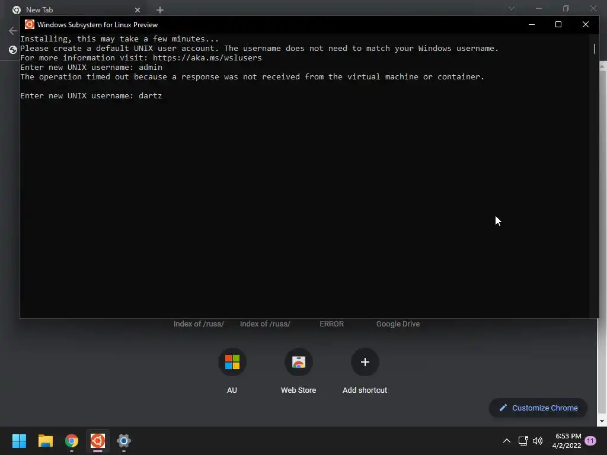
Task: Select the New Tab tab in Chrome
Action: (76, 9)
